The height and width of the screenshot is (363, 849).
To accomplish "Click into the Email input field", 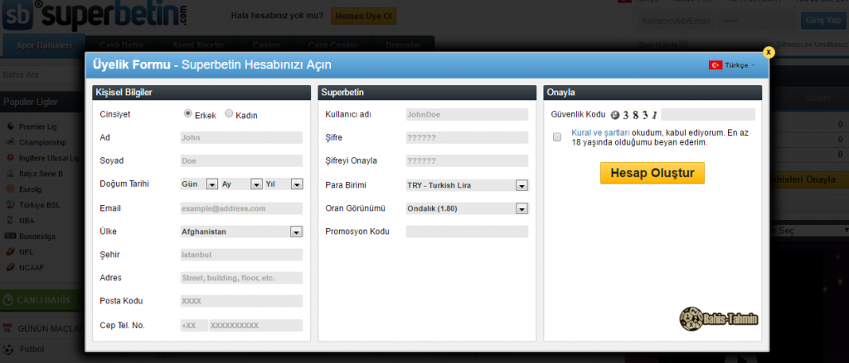I will coord(241,208).
